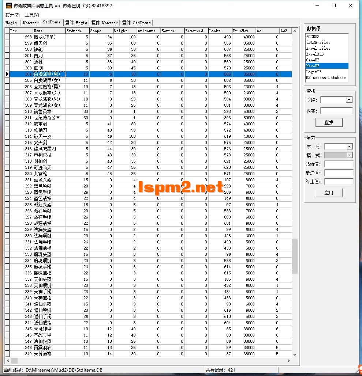Switch to the Magic tab

pos(11,23)
